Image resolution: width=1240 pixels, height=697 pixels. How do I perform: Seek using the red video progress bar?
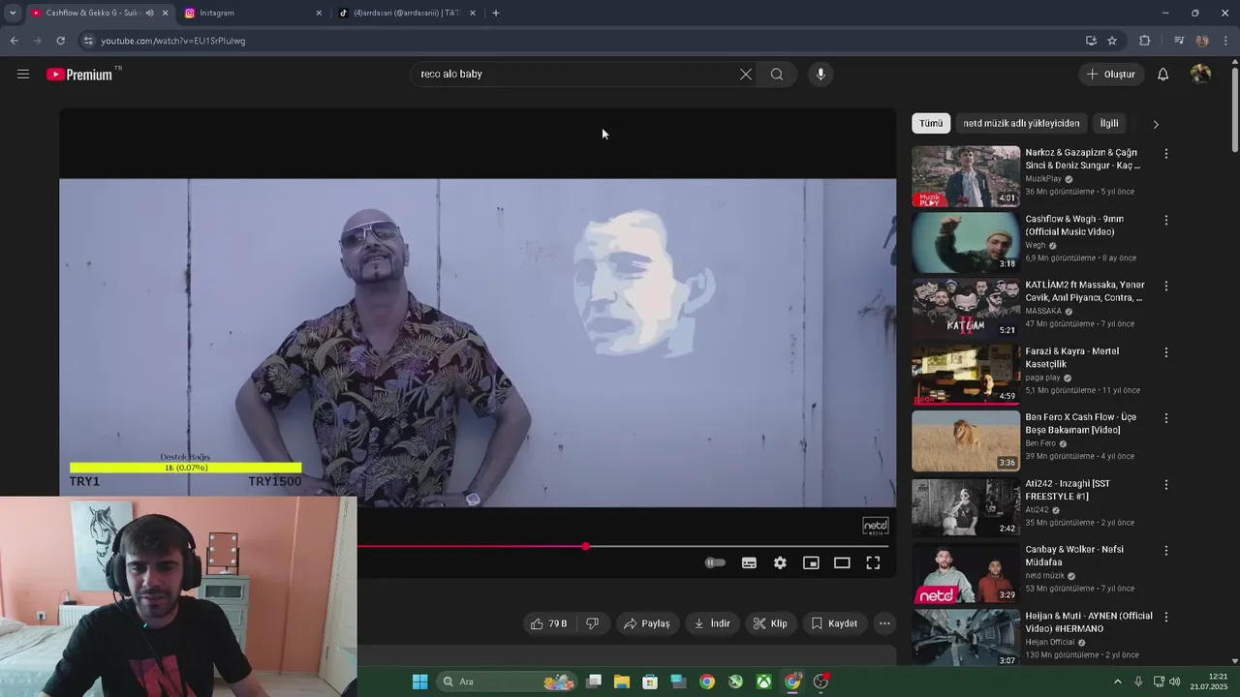click(471, 547)
